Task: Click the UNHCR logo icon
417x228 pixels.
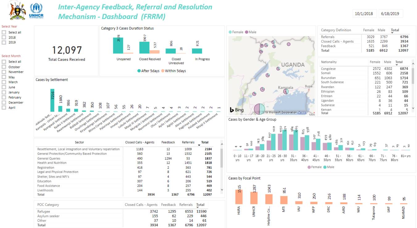Action: pyautogui.click(x=36, y=11)
